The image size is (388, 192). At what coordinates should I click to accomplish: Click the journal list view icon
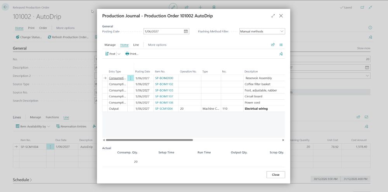pyautogui.click(x=281, y=44)
